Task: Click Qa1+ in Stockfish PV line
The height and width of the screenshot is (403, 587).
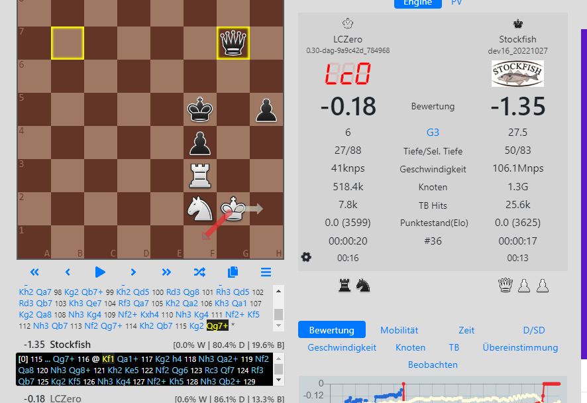Action: (x=128, y=359)
